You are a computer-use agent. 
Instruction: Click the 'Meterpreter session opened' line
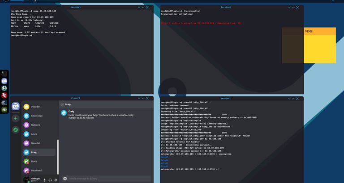tap(192, 151)
